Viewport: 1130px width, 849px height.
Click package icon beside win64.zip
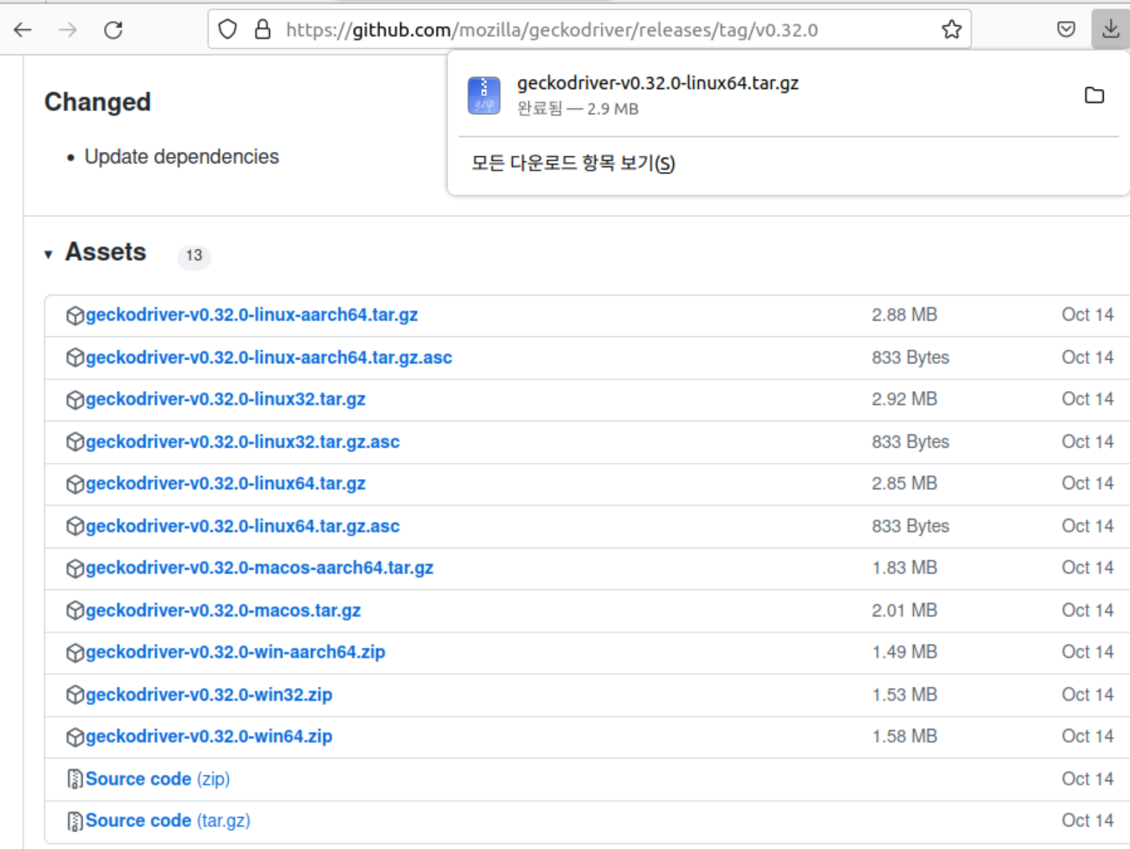coord(75,737)
